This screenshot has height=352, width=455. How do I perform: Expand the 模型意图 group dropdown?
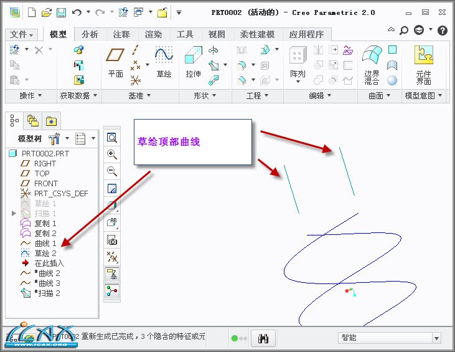424,95
